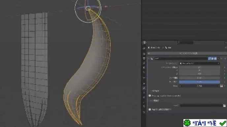Open the properties editor options dropdown
227x127 pixels.
click(226, 43)
